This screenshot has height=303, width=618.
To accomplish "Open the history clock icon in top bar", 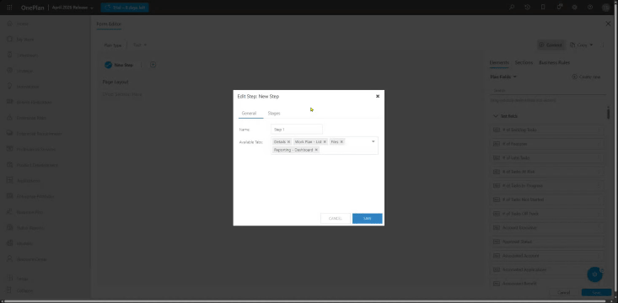I will pyautogui.click(x=527, y=8).
